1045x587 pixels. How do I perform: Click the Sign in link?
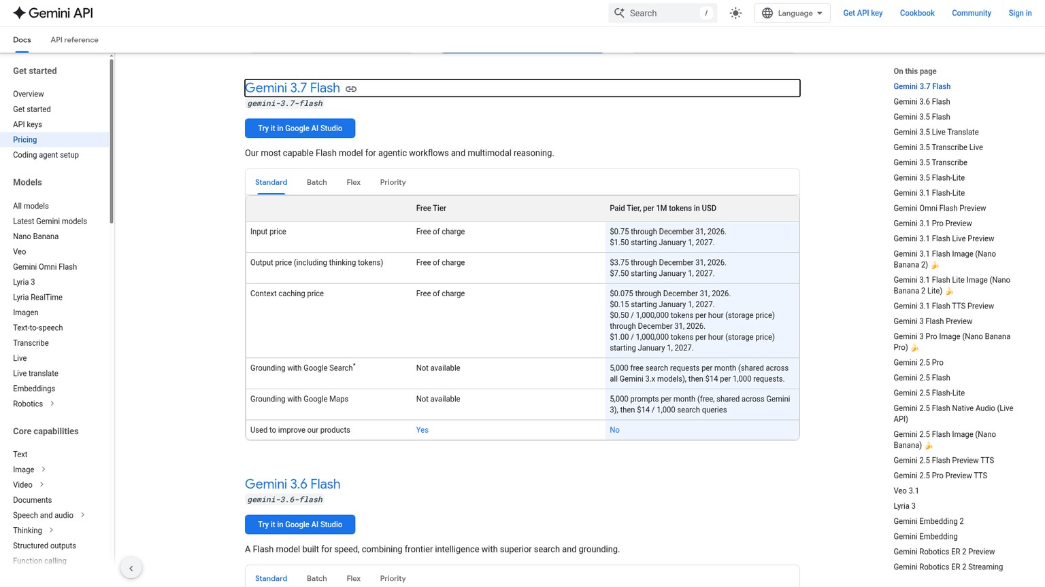[1020, 13]
